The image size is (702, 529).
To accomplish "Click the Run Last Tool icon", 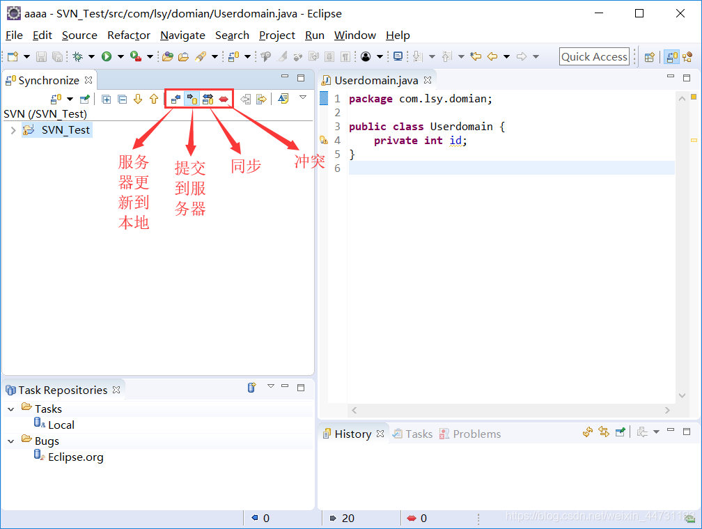I will tap(136, 56).
